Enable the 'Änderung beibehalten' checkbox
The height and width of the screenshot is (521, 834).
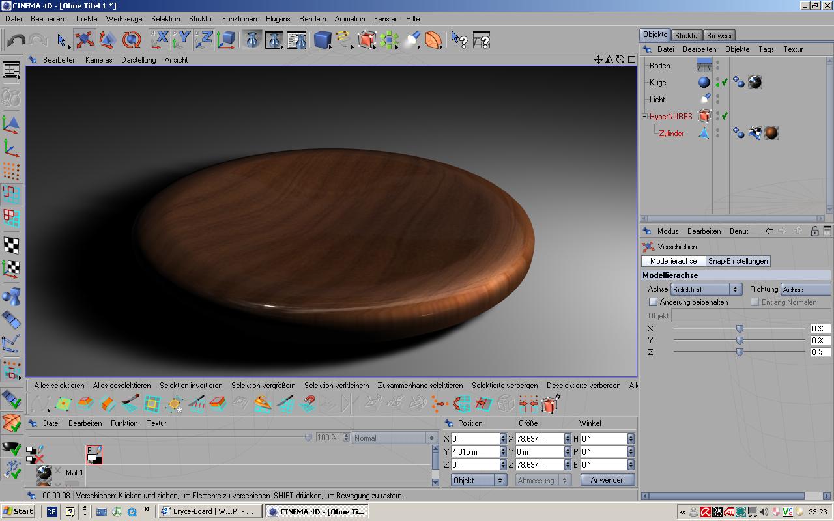653,302
